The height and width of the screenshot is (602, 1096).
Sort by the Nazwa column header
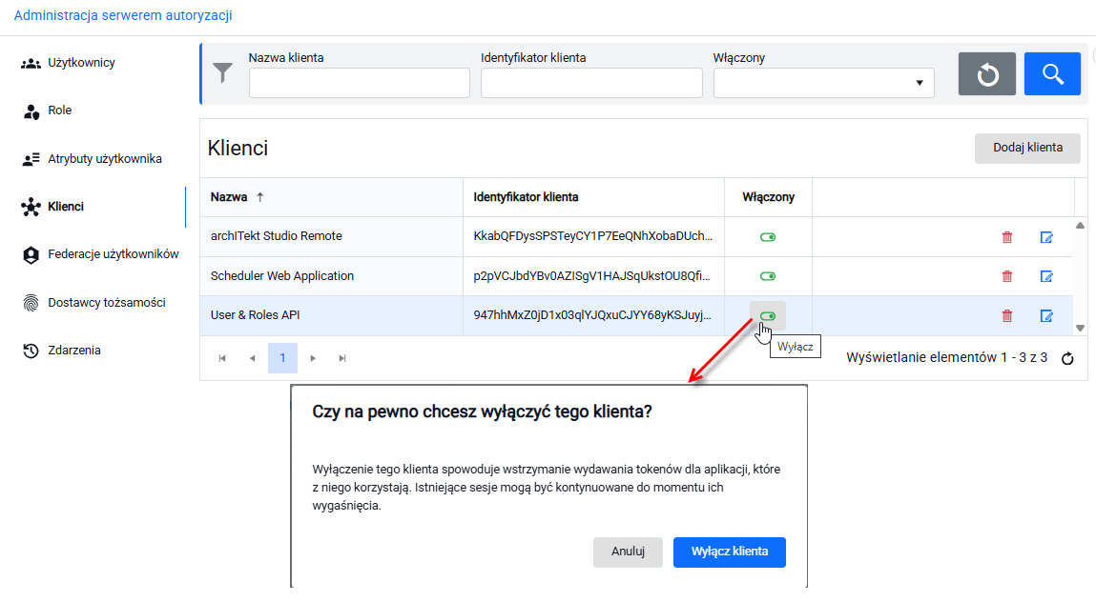229,197
